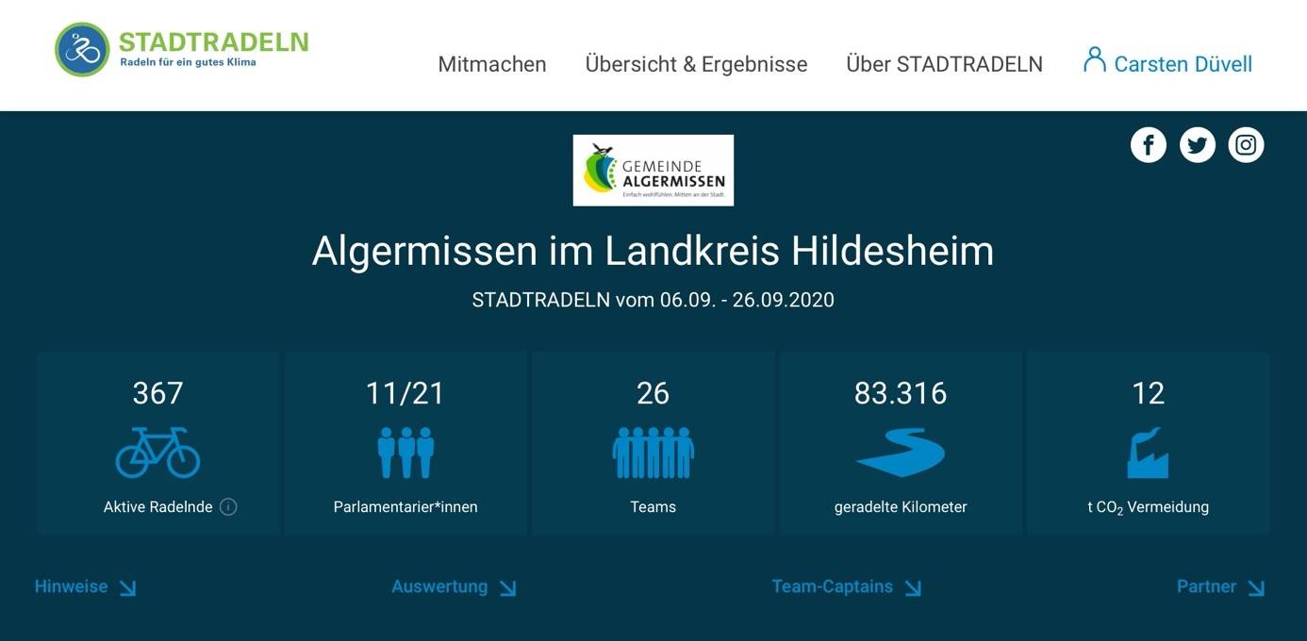Viewport: 1307px width, 641px height.
Task: Open the Instagram social icon
Action: tap(1246, 145)
